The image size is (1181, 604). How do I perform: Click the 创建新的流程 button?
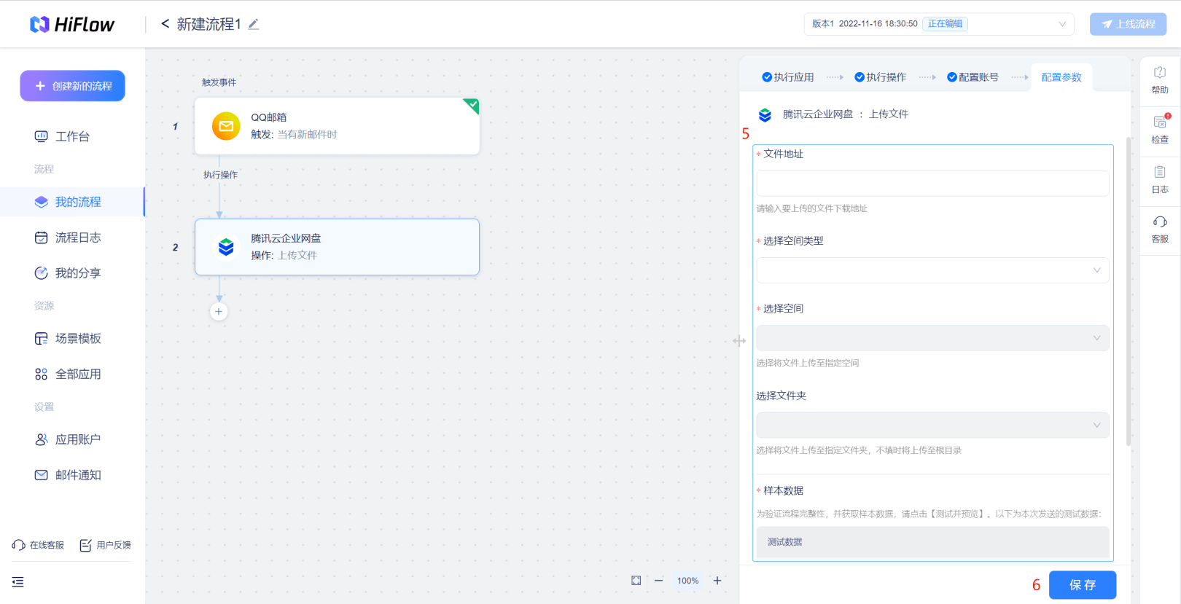[72, 86]
